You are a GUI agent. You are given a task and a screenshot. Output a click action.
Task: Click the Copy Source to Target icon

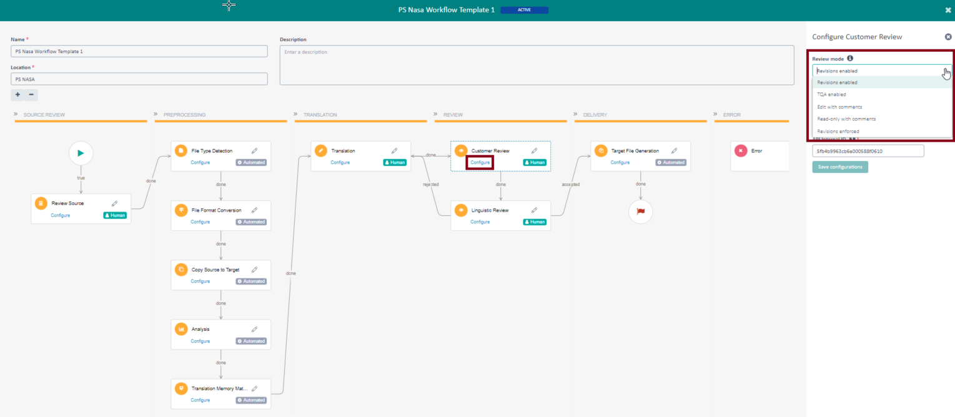181,270
